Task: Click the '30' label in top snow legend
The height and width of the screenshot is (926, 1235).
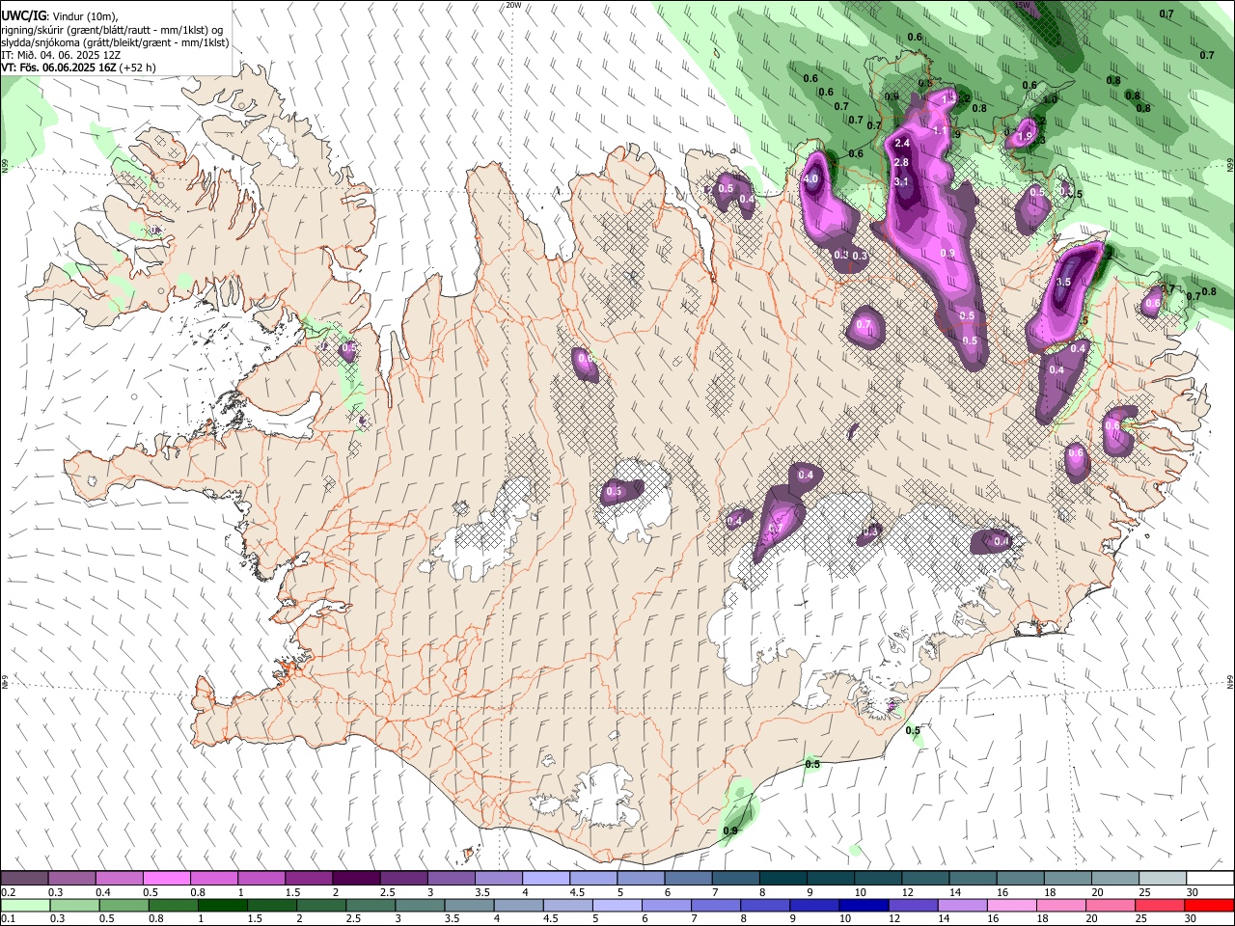Action: tap(1193, 892)
